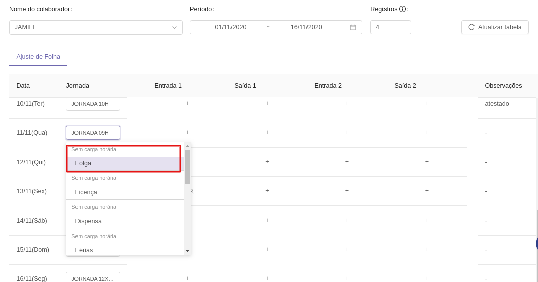
Task: Click the start date 01/11/2020 field
Action: point(230,27)
